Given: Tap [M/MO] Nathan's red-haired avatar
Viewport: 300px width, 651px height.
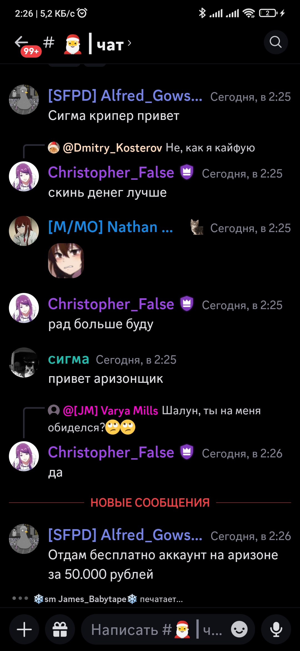Looking at the screenshot, I should click(x=24, y=231).
